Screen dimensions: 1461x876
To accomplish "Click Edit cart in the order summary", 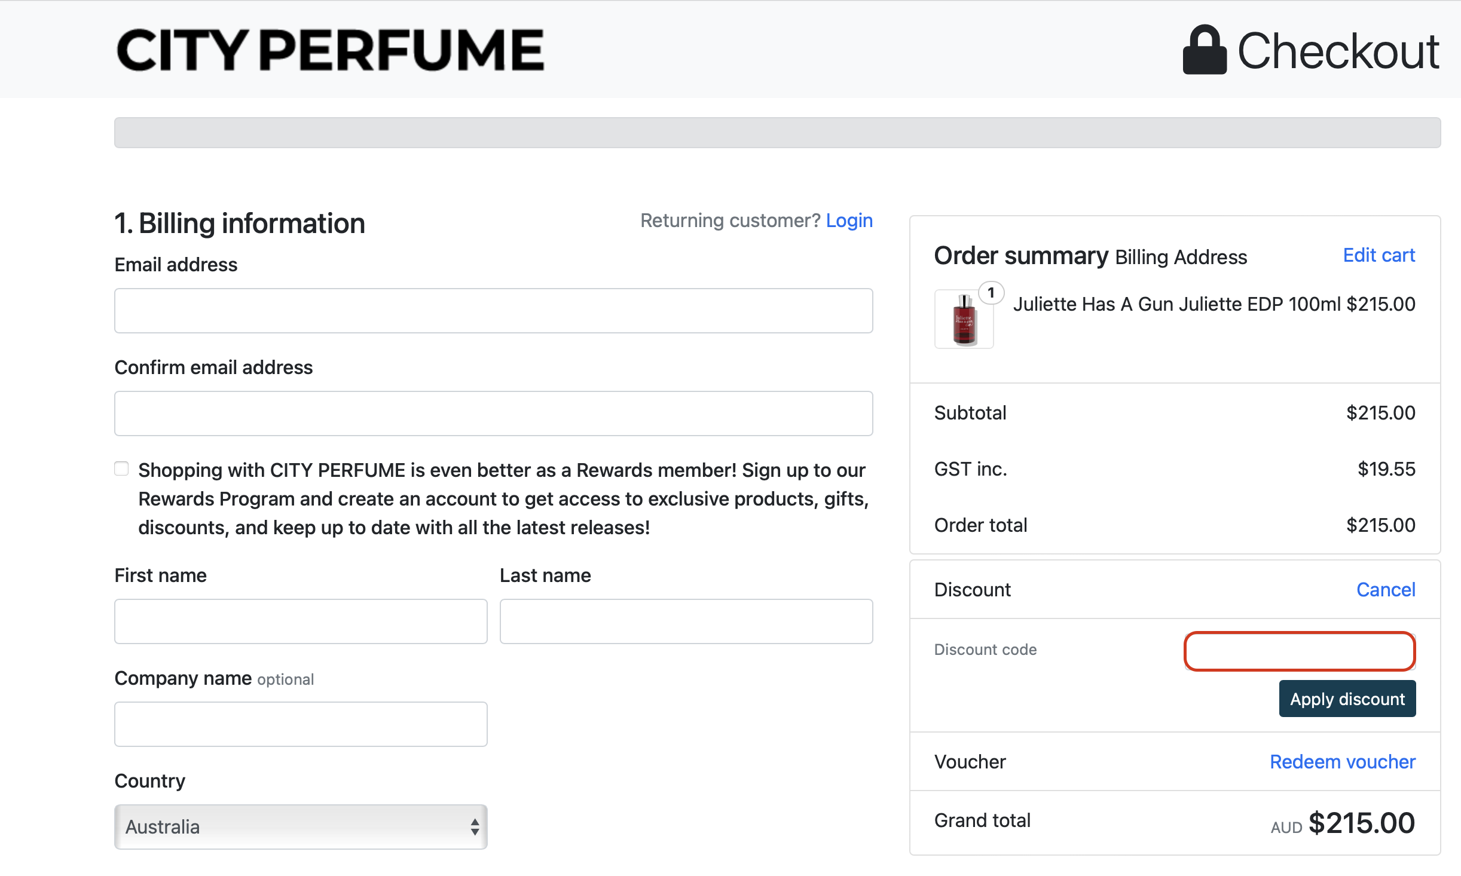I will [x=1379, y=255].
